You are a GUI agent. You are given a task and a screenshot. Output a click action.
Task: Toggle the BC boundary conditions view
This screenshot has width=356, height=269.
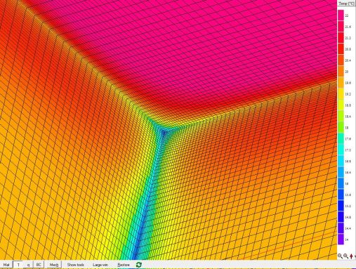pos(39,265)
